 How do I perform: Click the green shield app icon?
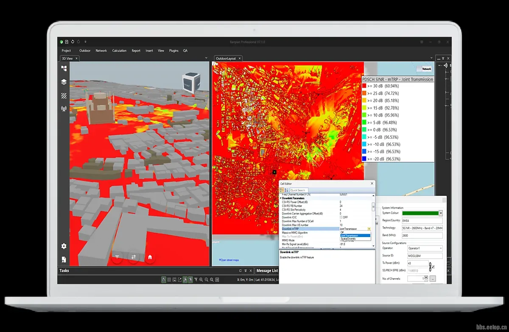62,42
